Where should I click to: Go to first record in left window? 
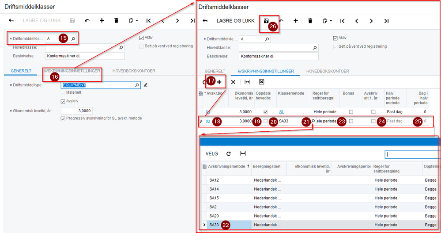[x=148, y=21]
